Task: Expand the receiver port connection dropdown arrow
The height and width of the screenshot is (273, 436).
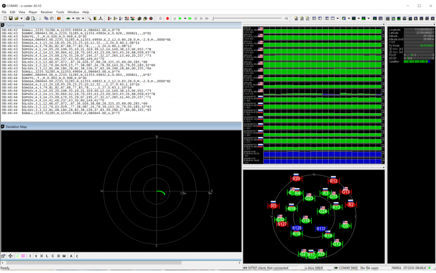Action: 73,19
